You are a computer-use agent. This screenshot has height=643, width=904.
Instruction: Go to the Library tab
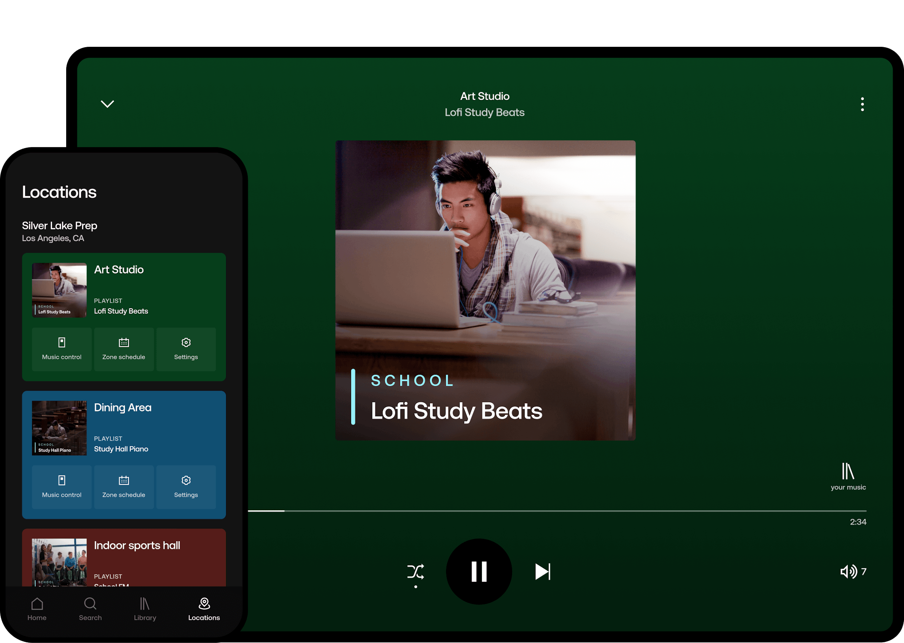coord(145,609)
